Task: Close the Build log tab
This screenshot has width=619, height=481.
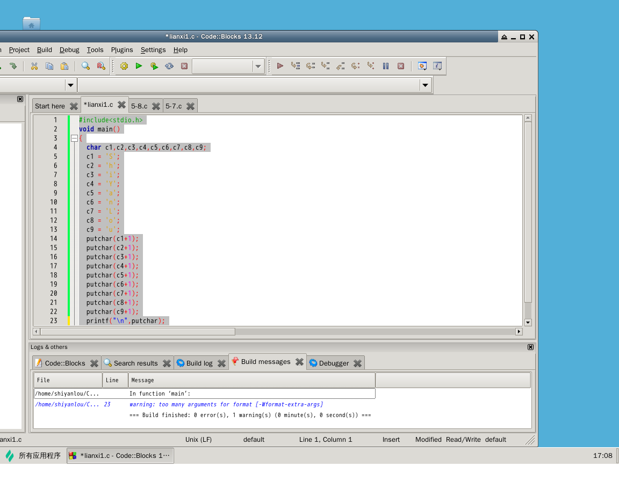Action: [221, 363]
